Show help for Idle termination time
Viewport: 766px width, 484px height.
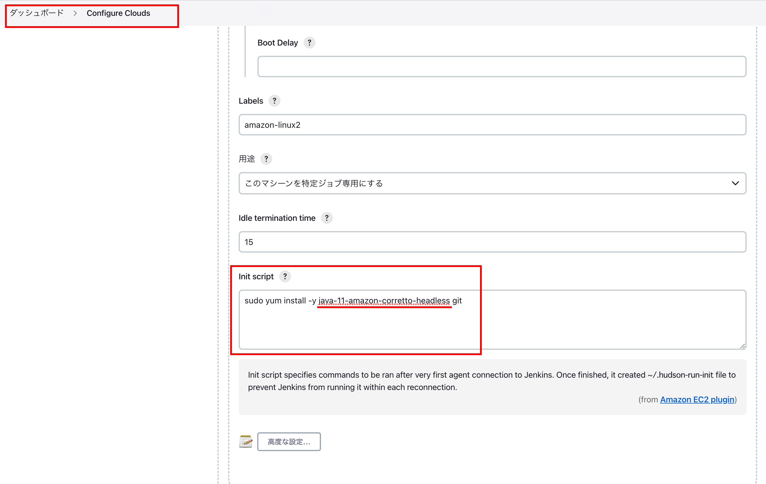(x=327, y=218)
